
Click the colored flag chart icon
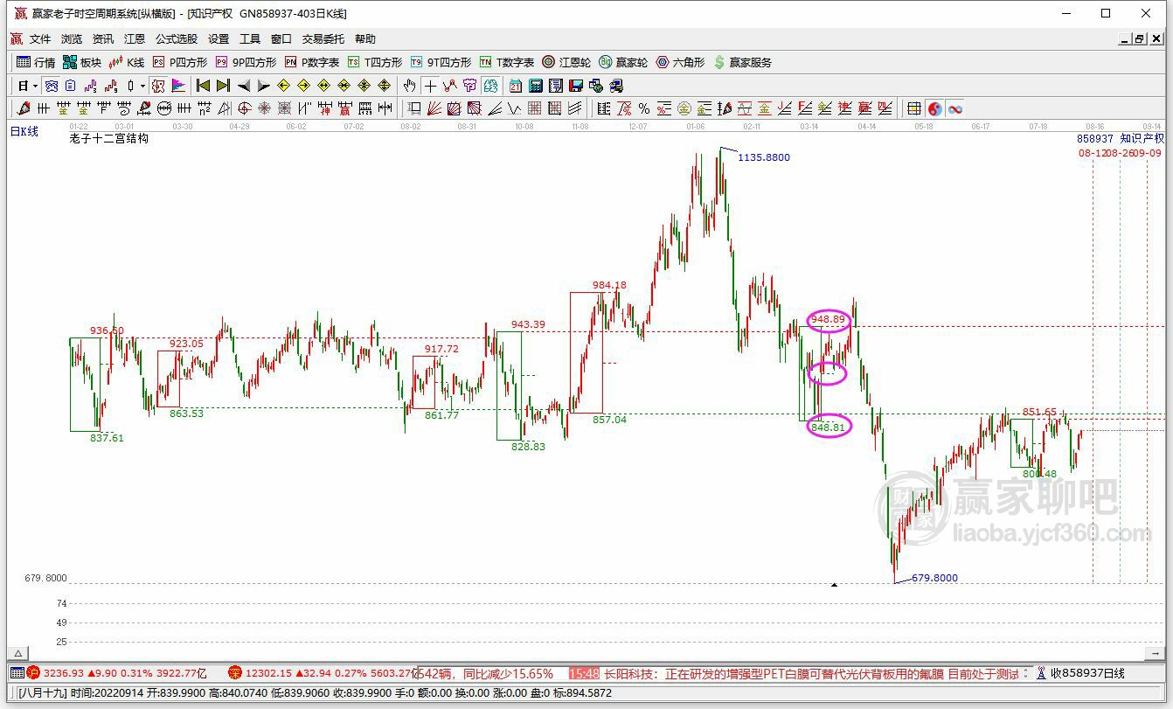pos(178,86)
